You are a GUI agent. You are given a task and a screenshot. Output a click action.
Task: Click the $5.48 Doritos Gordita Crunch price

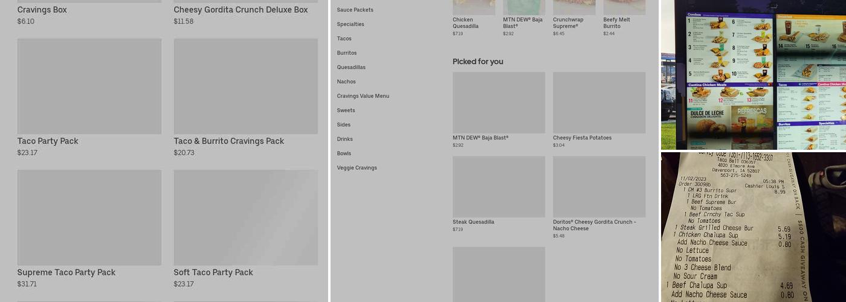coord(559,236)
